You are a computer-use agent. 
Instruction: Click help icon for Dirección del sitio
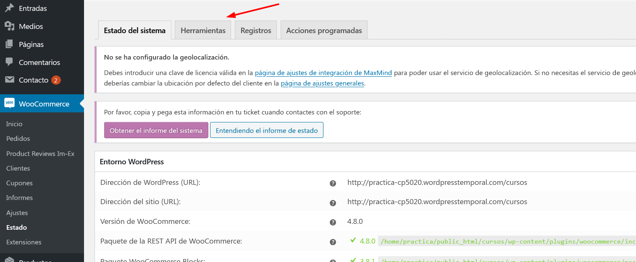333,203
